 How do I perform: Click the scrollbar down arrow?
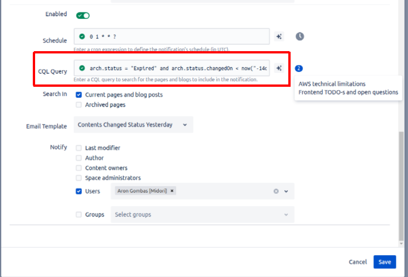pyautogui.click(x=401, y=244)
